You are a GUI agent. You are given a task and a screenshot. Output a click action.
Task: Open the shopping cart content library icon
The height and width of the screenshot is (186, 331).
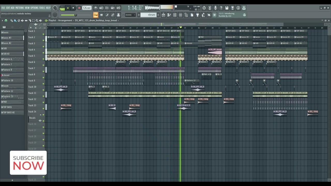pyautogui.click(x=214, y=15)
